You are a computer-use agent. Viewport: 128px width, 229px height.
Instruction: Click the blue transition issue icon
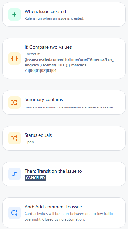[14, 174]
